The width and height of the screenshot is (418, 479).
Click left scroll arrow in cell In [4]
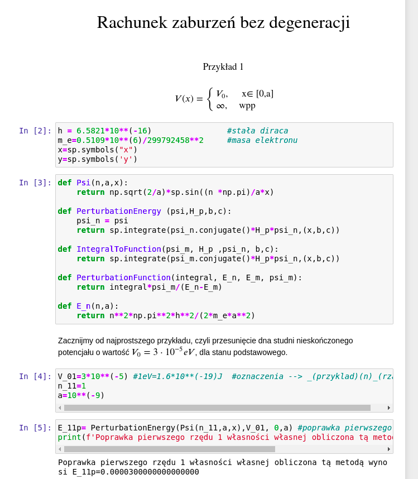point(60,408)
